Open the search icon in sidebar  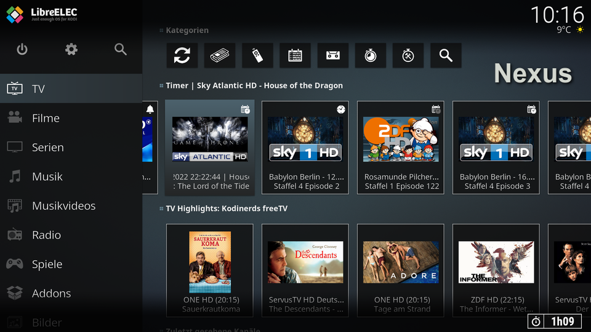coord(120,49)
